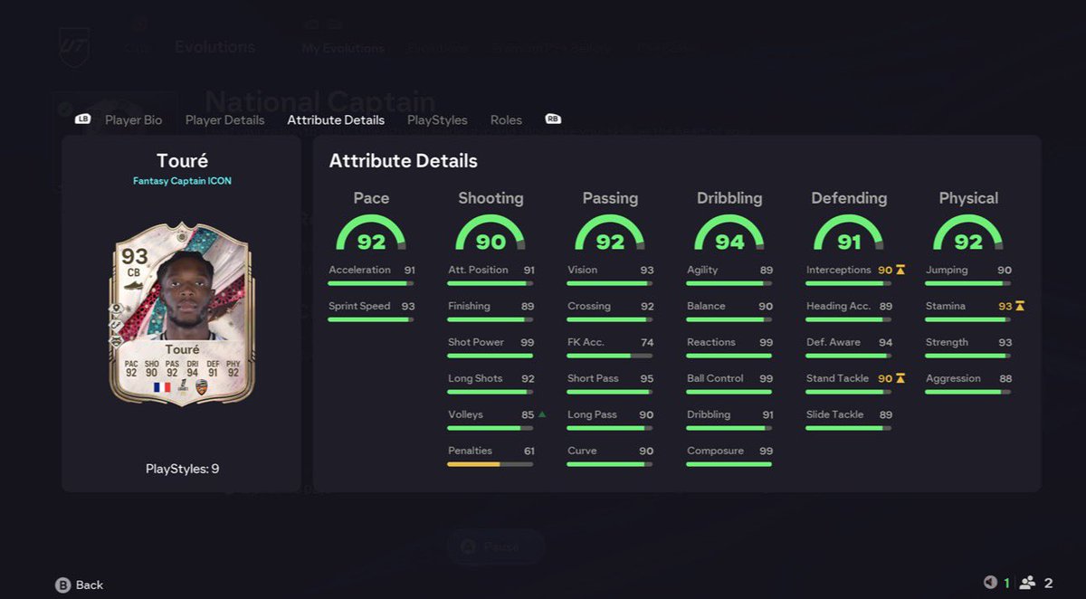Click the green up arrow beside Volleys
The height and width of the screenshot is (599, 1086).
point(541,414)
